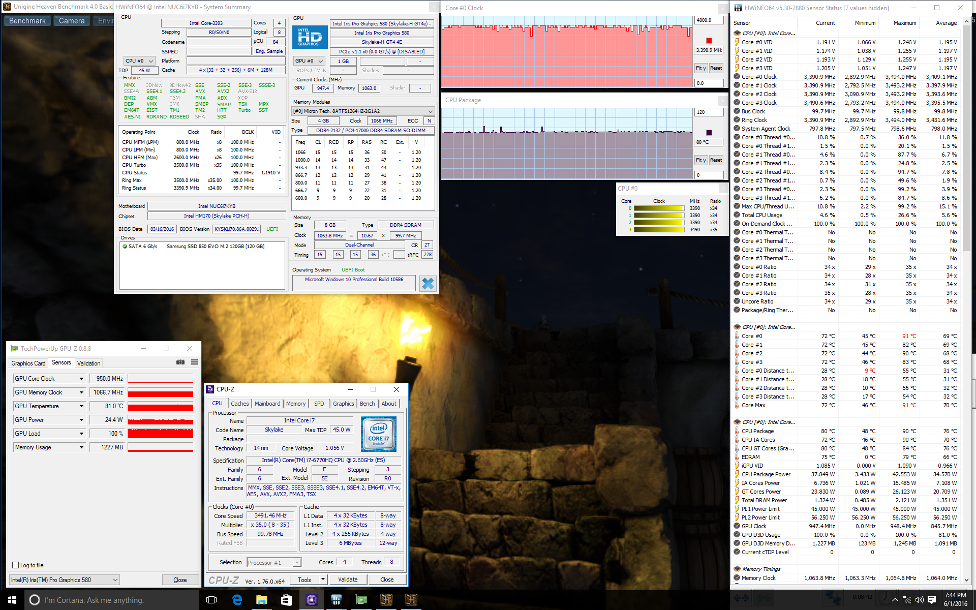
Task: Click the blue X icon in System Summary
Action: pyautogui.click(x=428, y=284)
